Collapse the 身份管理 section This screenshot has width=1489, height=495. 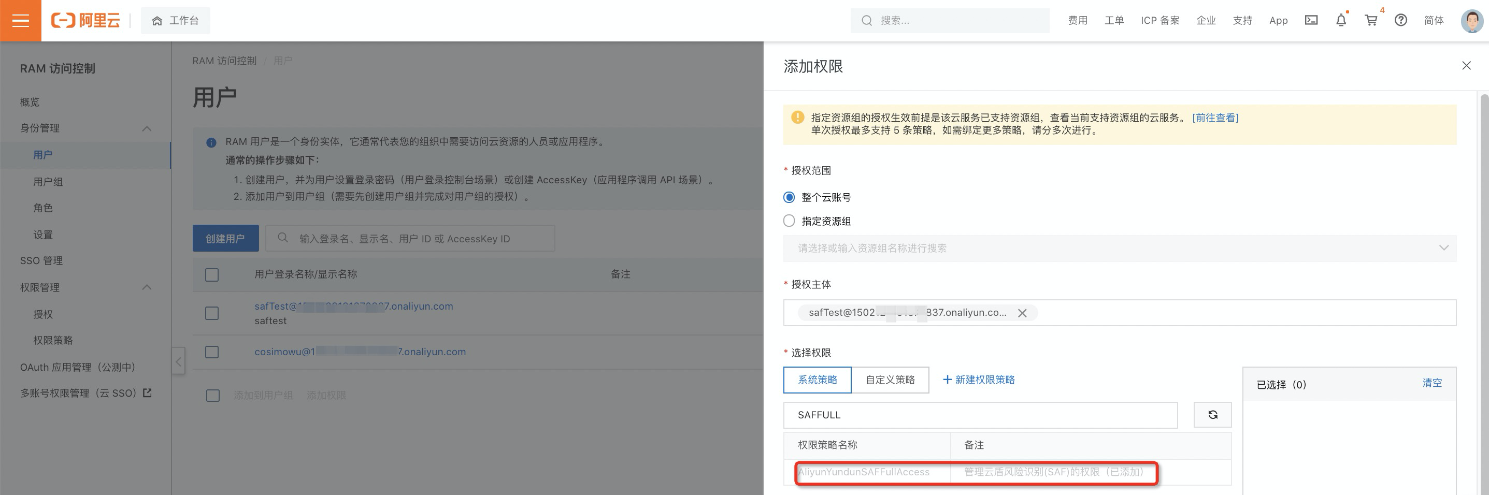pyautogui.click(x=147, y=128)
